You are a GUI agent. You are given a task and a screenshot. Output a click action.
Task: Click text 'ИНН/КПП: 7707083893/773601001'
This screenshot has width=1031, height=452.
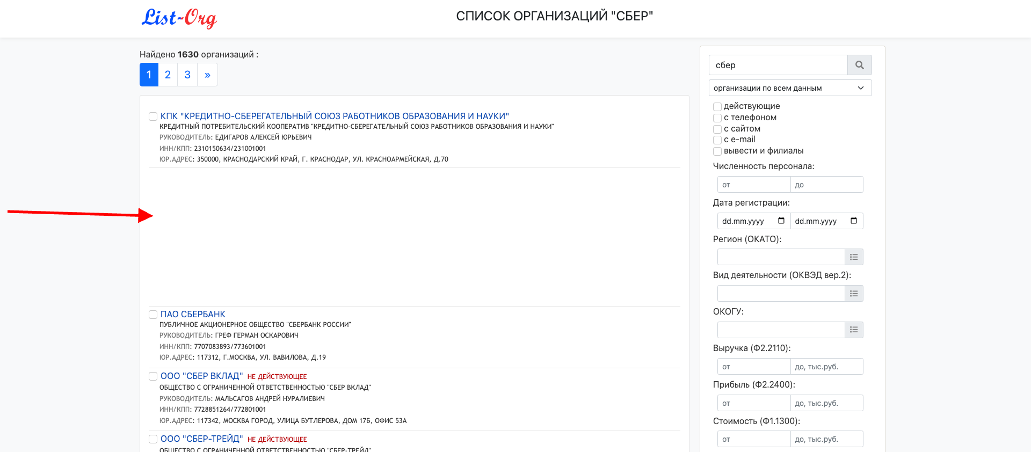point(213,347)
